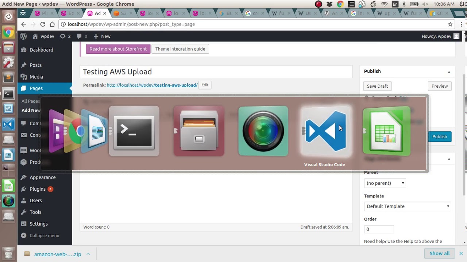Select the LibreOffice Calc icon in the app switcher
The width and height of the screenshot is (467, 262).
387,131
